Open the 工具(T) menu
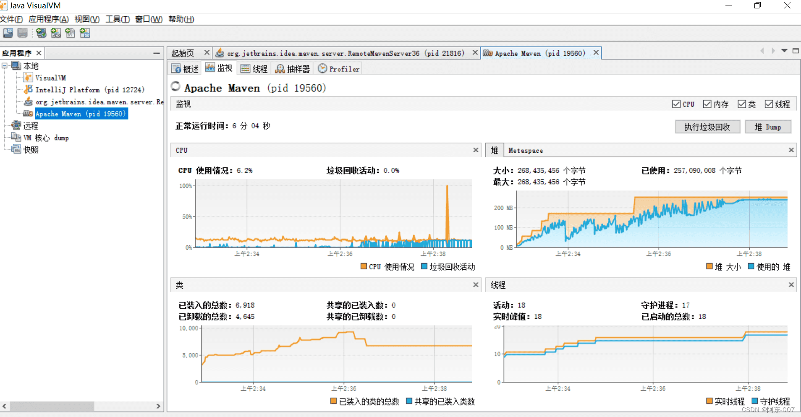This screenshot has width=801, height=417. 118,19
